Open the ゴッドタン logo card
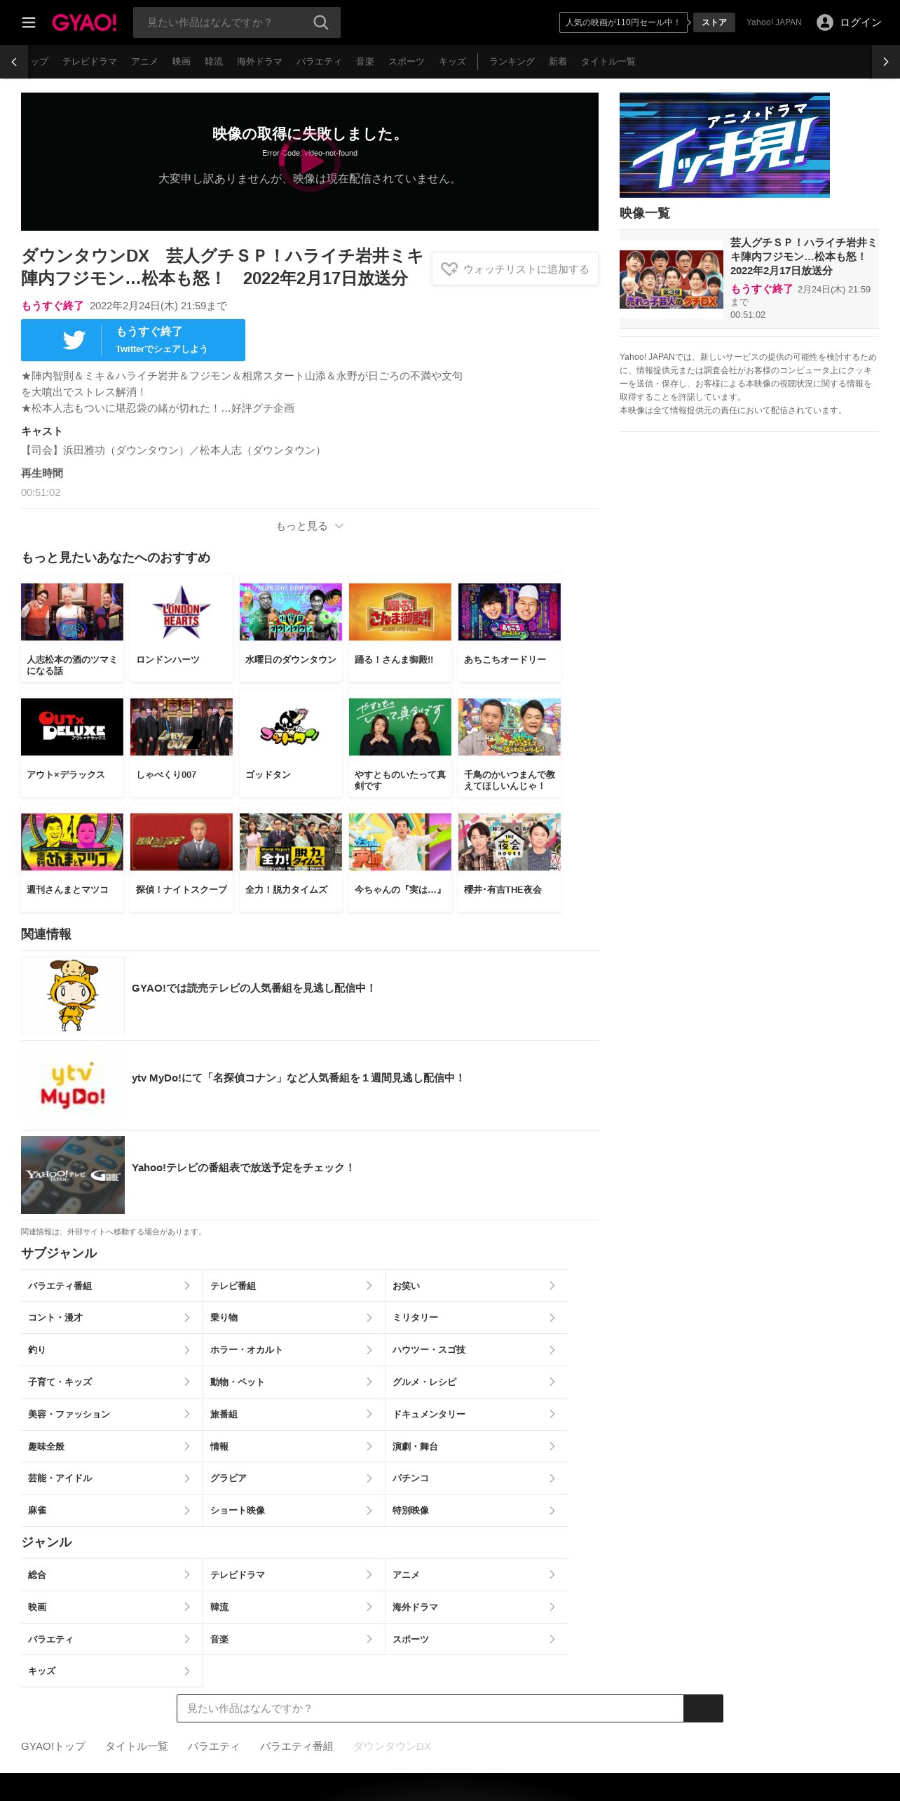This screenshot has height=1801, width=900. coord(291,727)
